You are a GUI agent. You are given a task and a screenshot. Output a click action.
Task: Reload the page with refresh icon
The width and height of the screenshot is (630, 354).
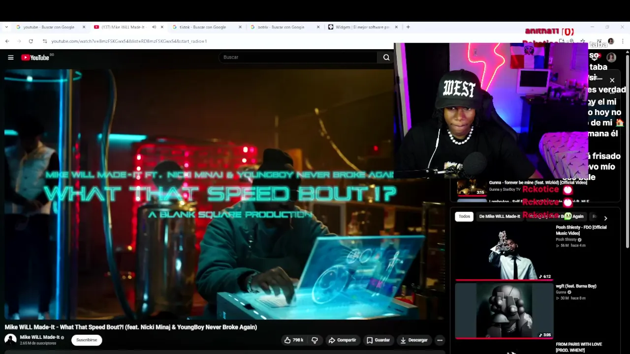click(x=31, y=41)
